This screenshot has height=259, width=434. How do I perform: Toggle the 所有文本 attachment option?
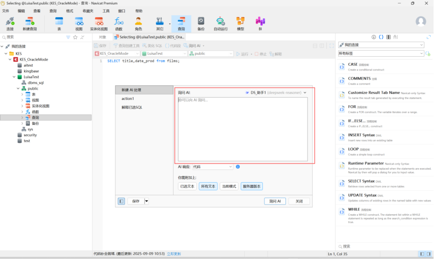[x=208, y=186]
